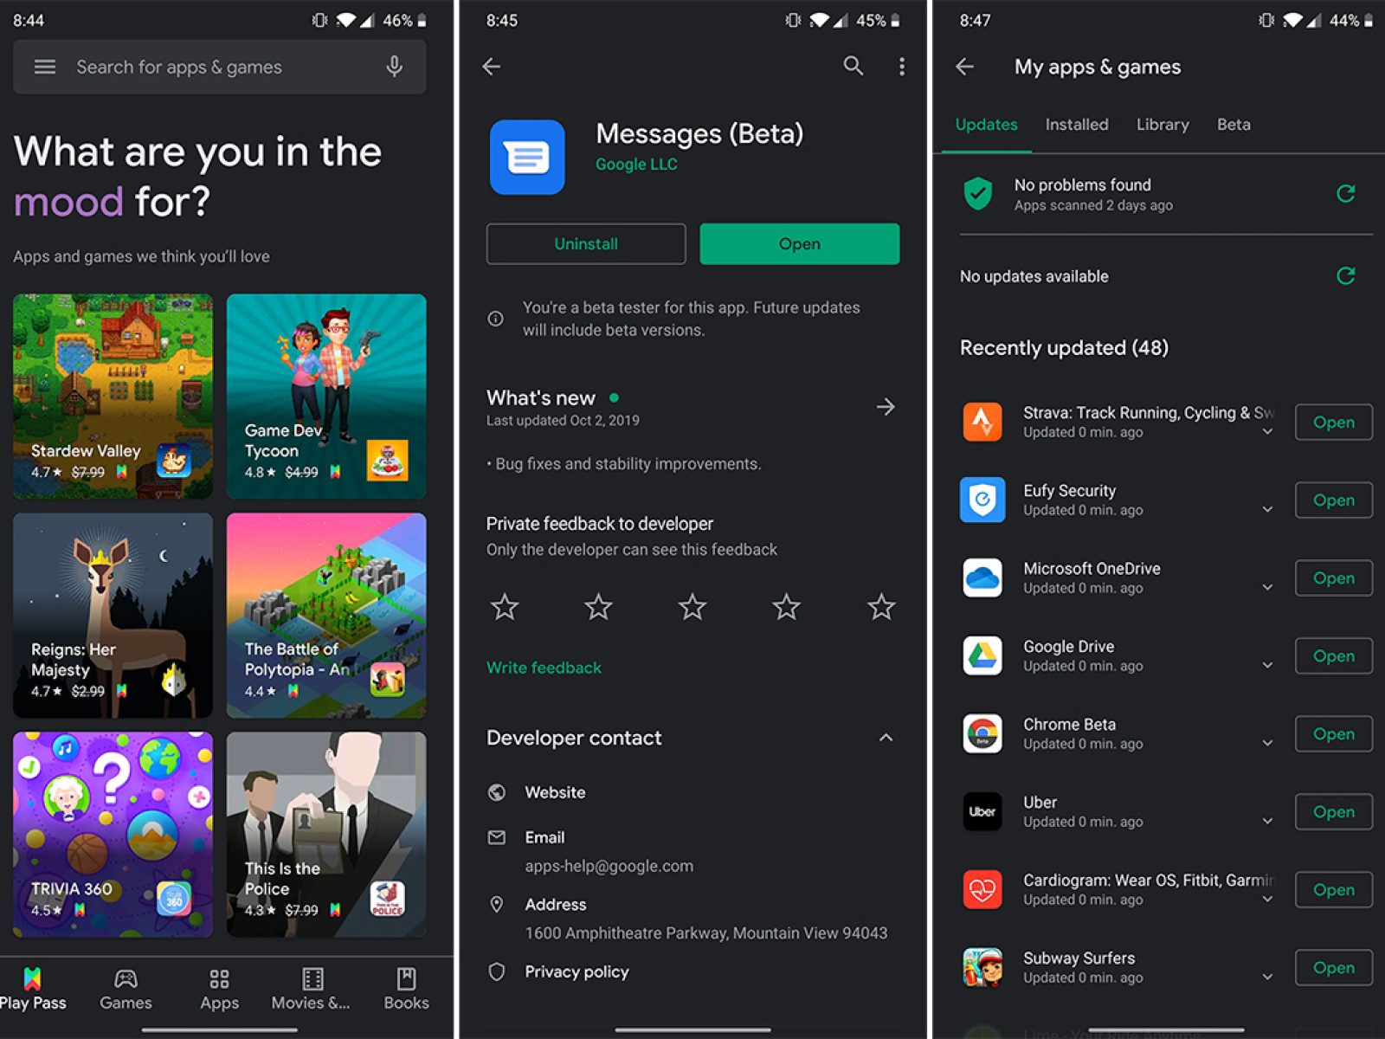This screenshot has height=1039, width=1385.
Task: Tap the Messages (Beta) app icon
Action: 527,157
